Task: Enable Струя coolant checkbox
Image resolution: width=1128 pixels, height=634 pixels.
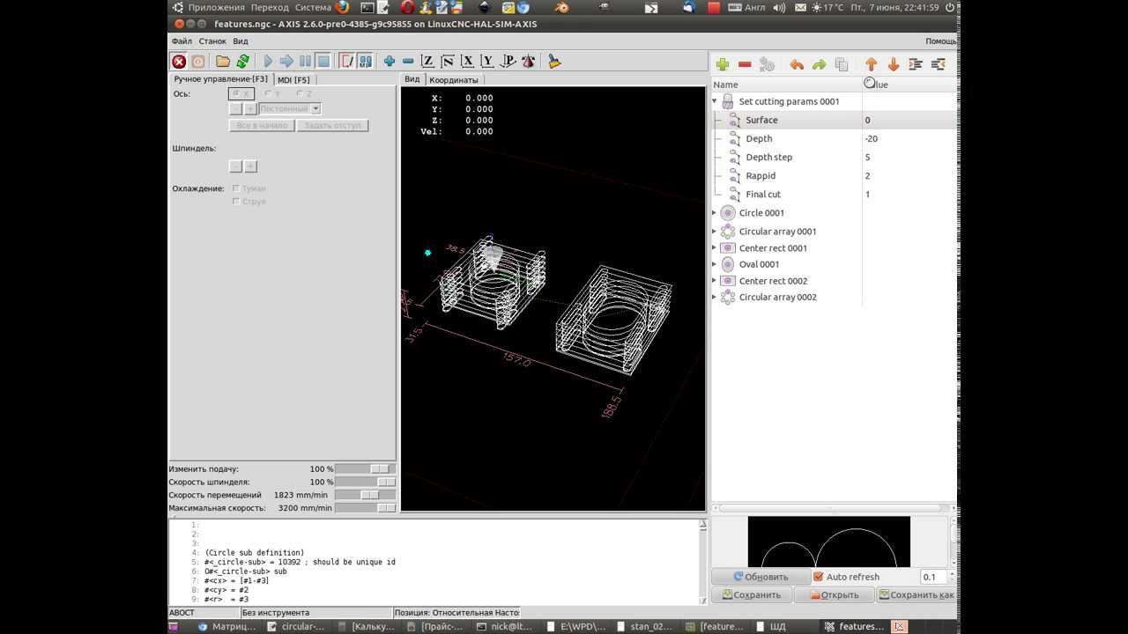Action: (249, 202)
